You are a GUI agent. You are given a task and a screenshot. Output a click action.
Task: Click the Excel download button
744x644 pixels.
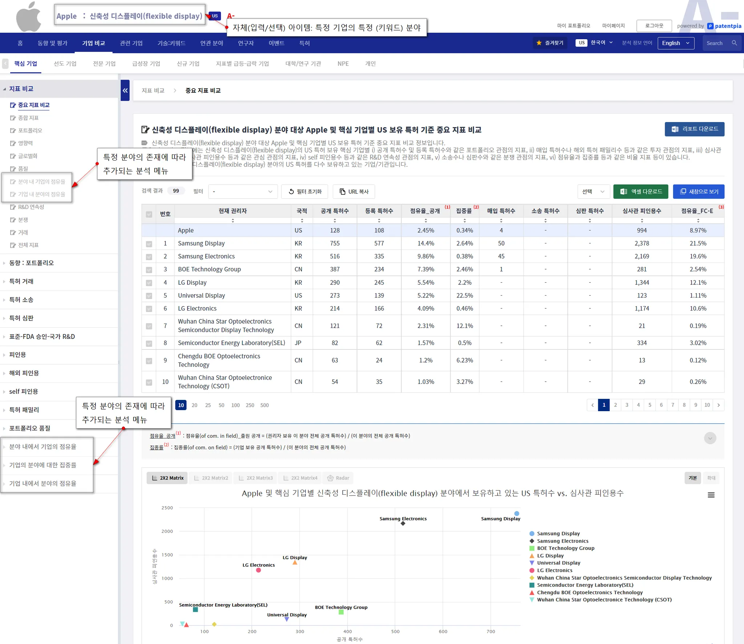tap(640, 191)
